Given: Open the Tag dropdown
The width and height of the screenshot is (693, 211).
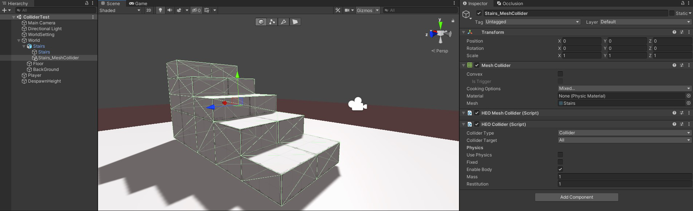Looking at the screenshot, I should [532, 22].
